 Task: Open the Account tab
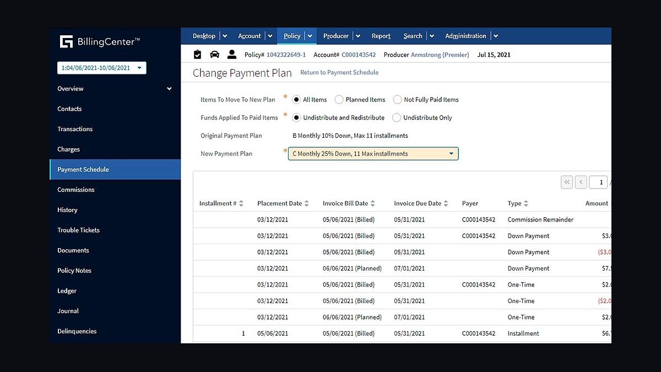coord(250,36)
